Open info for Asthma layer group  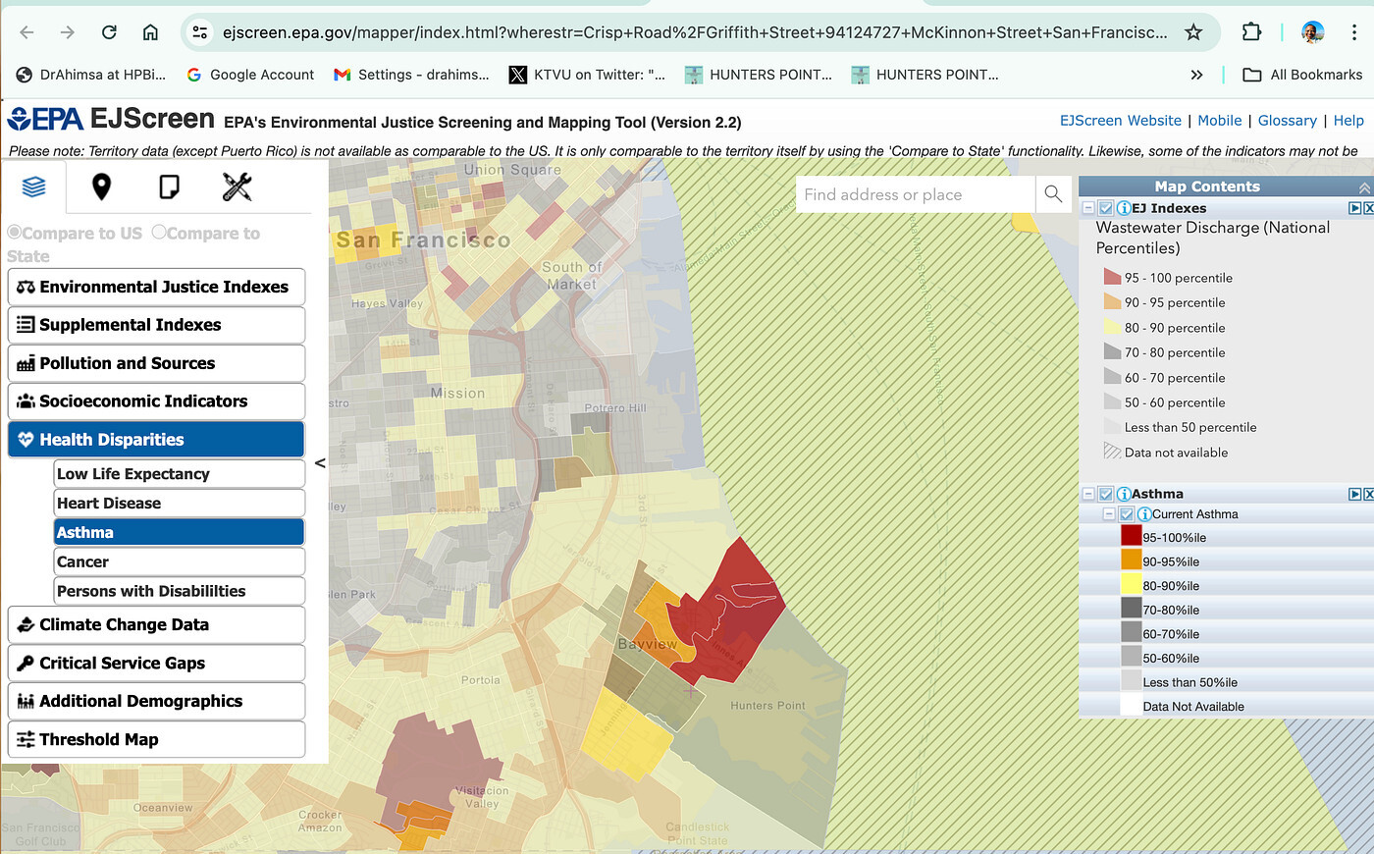(1124, 494)
